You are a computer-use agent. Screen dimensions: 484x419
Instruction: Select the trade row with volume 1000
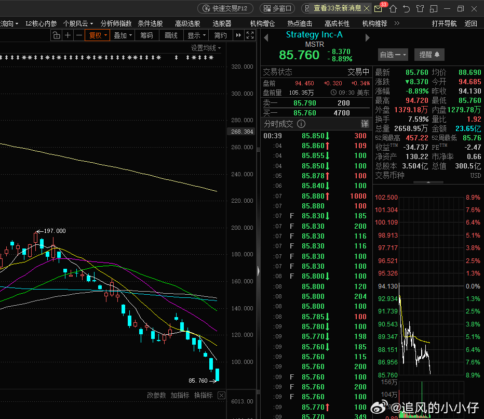point(316,196)
